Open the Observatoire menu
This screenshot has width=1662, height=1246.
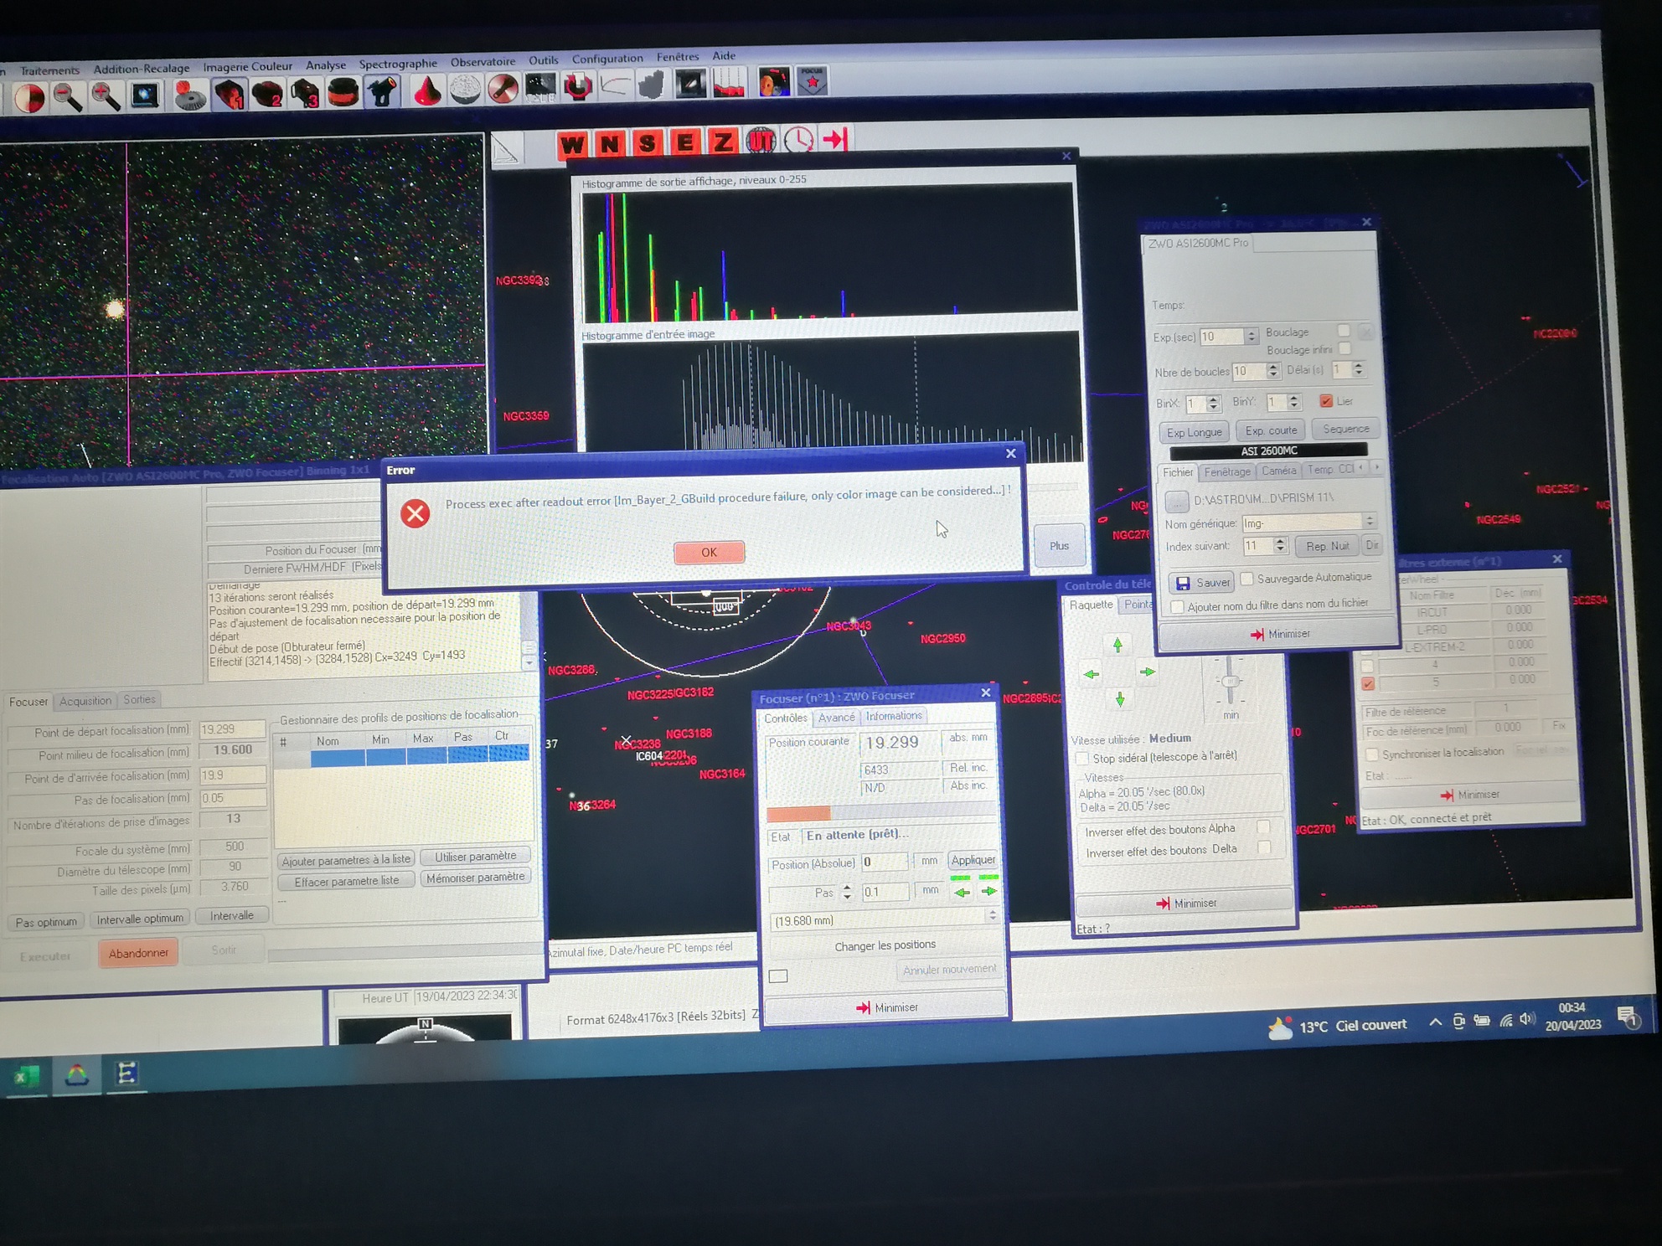click(x=483, y=62)
